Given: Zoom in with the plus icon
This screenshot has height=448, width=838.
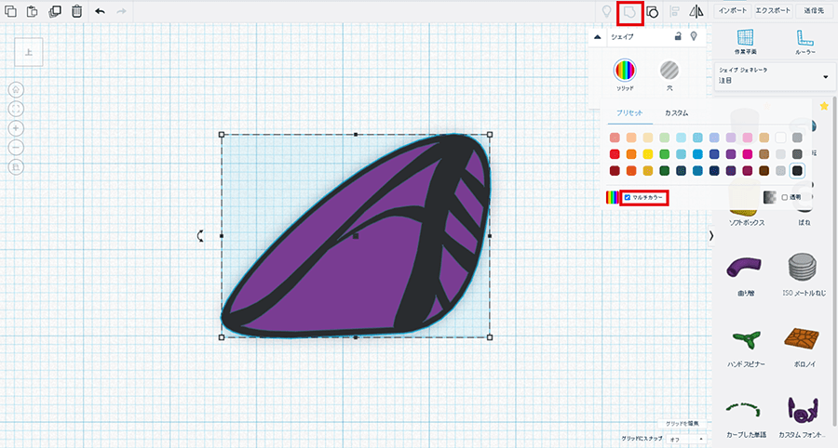Looking at the screenshot, I should pyautogui.click(x=16, y=128).
